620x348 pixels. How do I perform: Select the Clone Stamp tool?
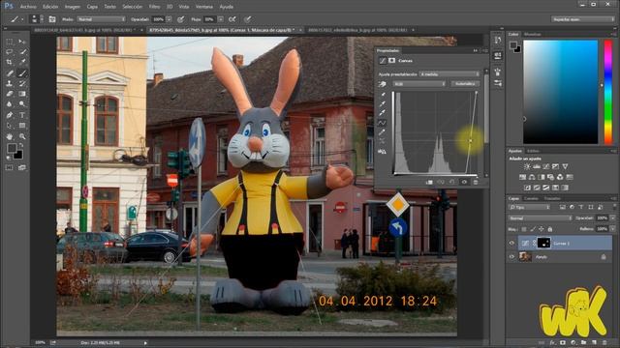click(10, 83)
